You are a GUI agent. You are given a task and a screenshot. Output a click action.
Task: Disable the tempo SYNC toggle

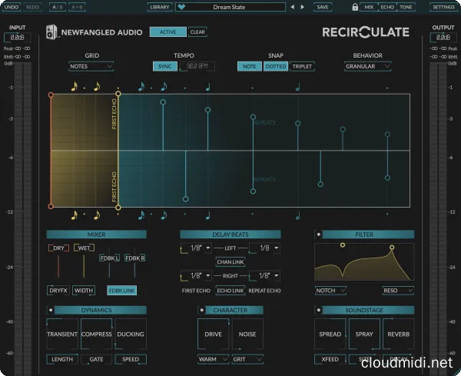[162, 67]
